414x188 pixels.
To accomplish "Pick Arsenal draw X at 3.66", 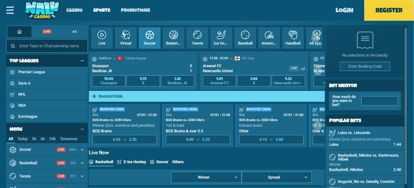I will (x=254, y=81).
